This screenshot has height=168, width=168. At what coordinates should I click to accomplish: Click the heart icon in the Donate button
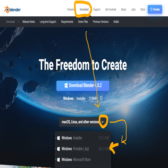[x=151, y=9]
